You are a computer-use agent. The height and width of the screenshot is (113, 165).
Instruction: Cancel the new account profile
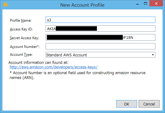pyautogui.click(x=149, y=104)
